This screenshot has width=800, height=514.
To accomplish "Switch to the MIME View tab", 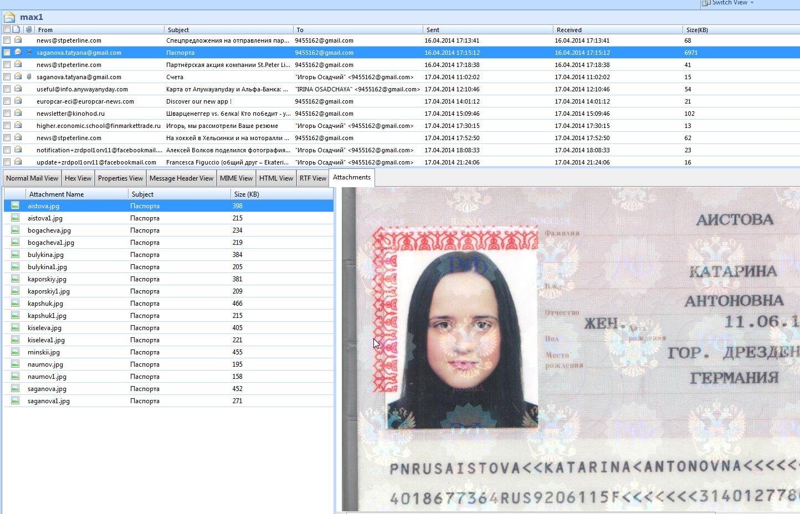I will tap(236, 178).
